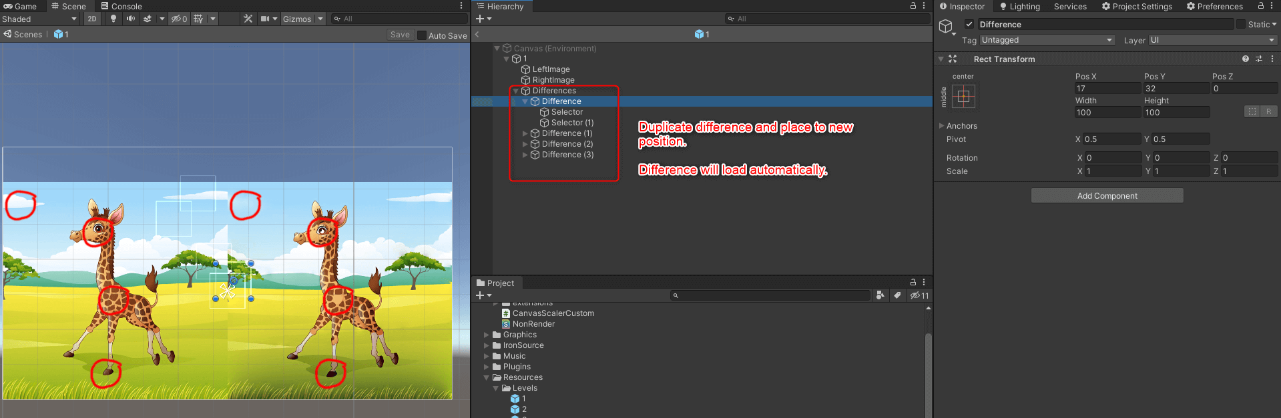Viewport: 1281px width, 418px height.
Task: Select Selector (1) in the Hierarchy
Action: 572,123
